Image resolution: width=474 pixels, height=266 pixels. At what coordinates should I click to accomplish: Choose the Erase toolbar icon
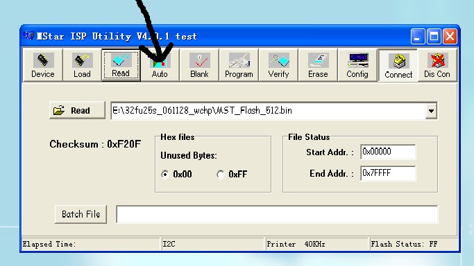click(318, 65)
